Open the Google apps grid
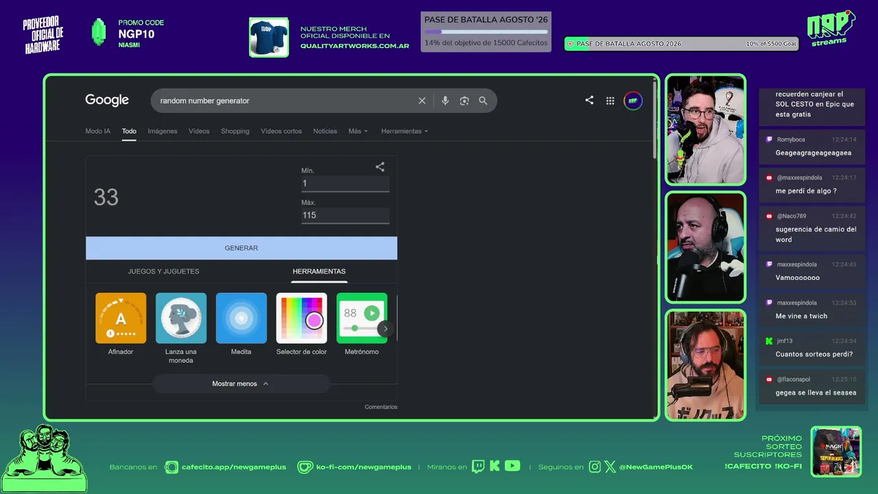This screenshot has height=494, width=878. point(610,101)
